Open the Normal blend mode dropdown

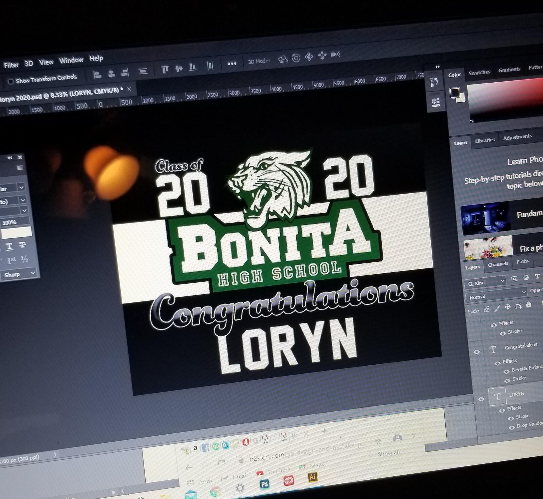(497, 295)
